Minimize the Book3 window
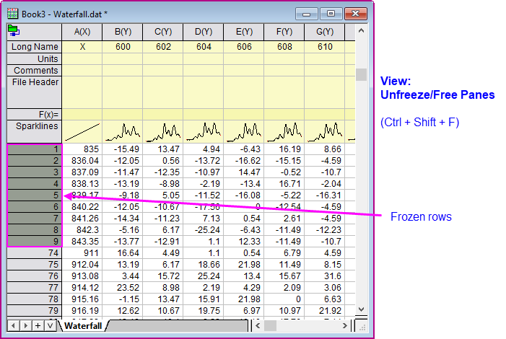 307,14
